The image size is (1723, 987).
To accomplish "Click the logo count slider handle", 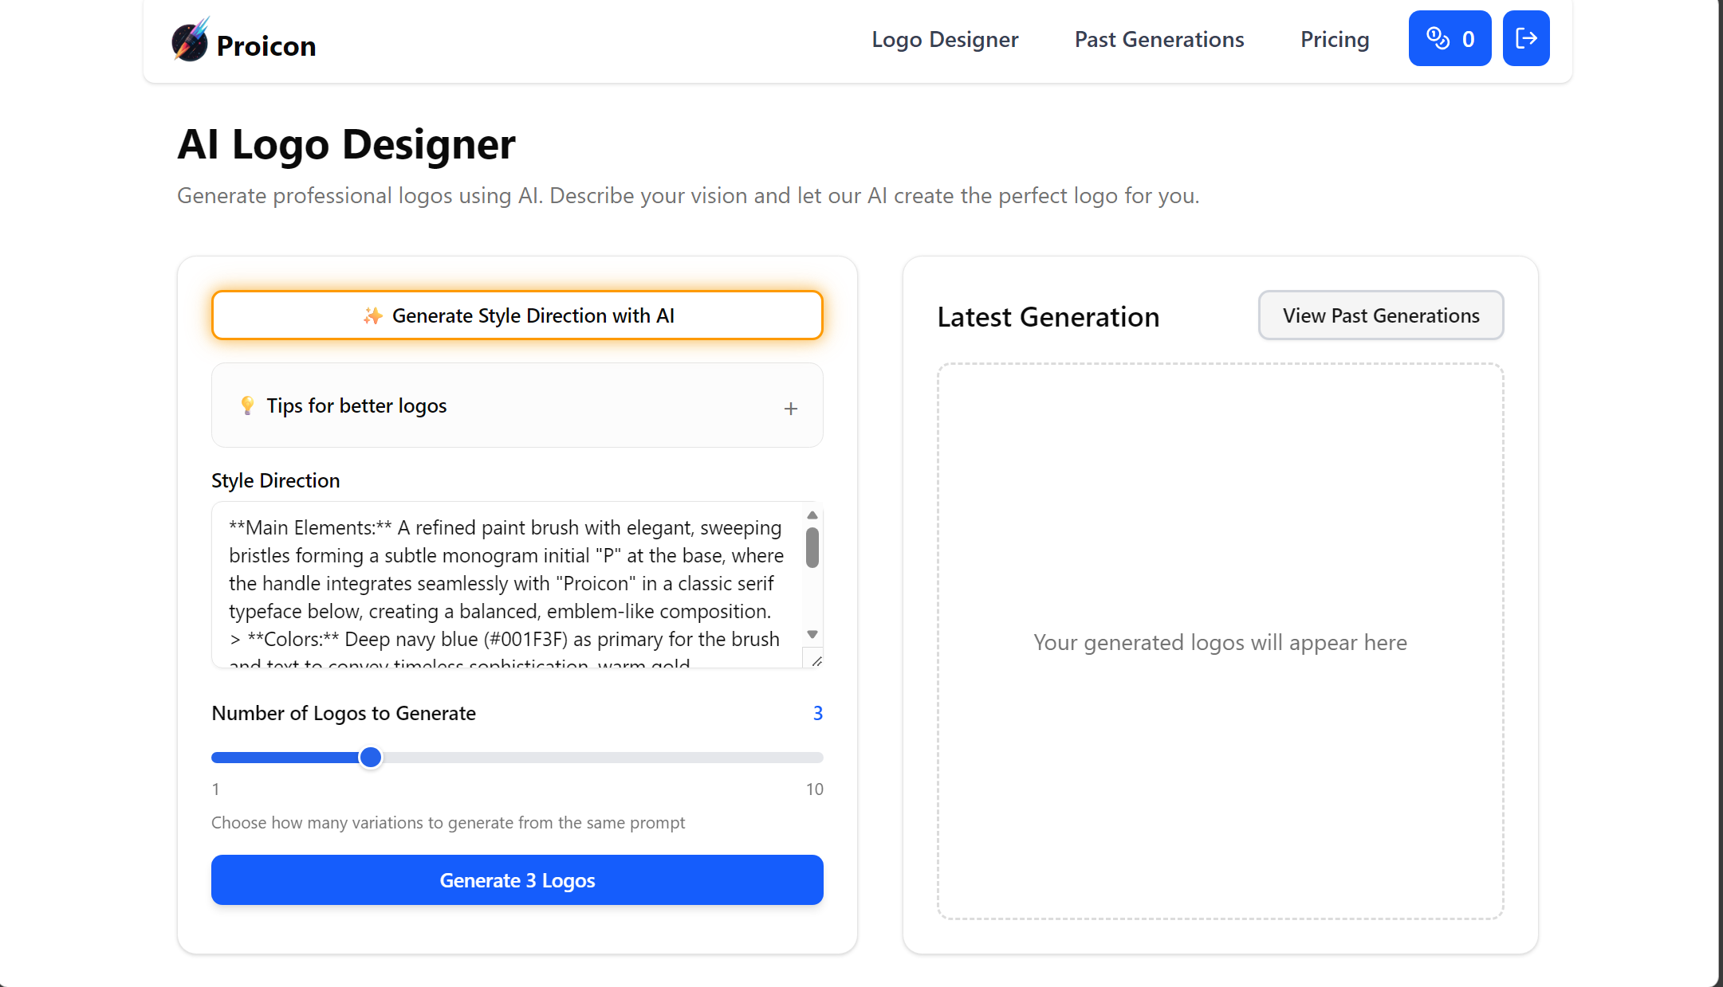I will [x=371, y=757].
